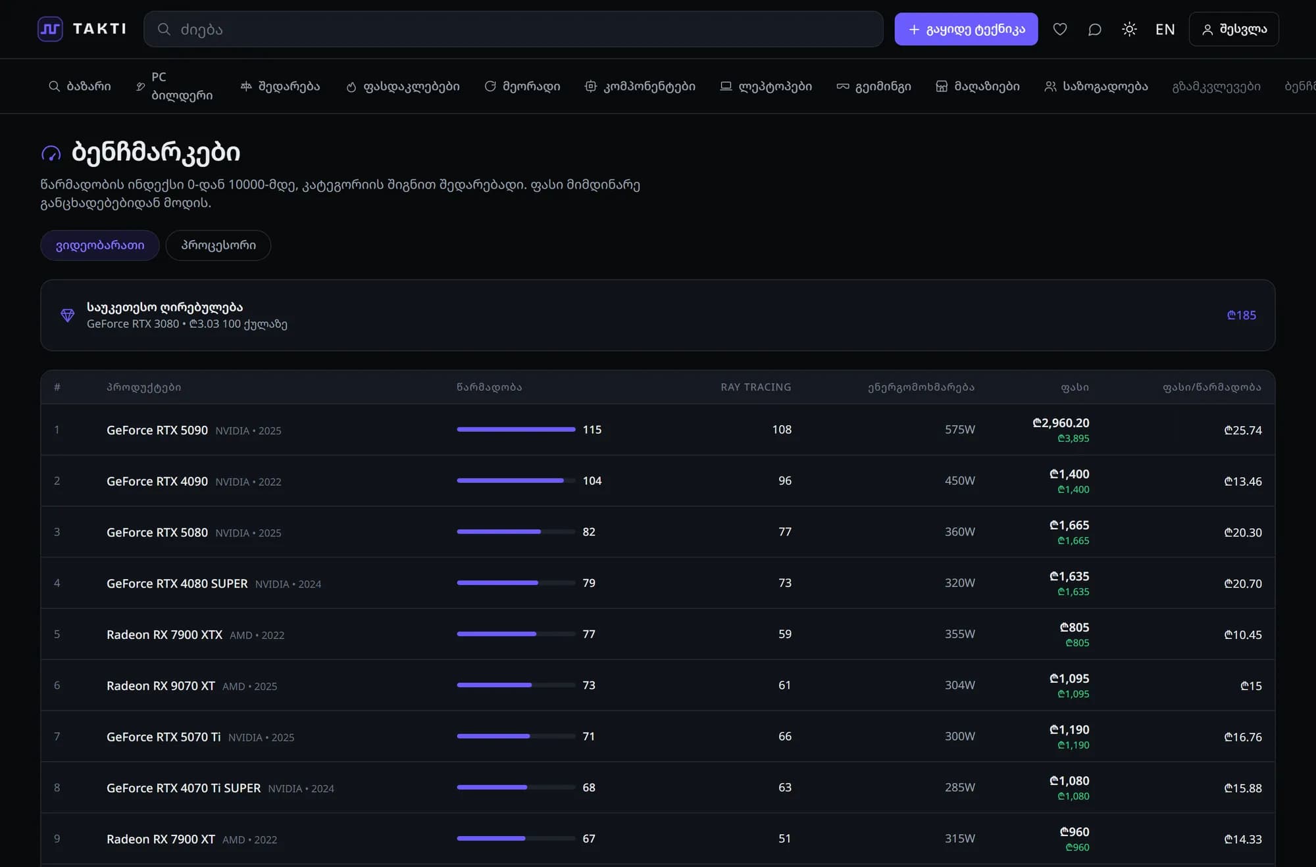Sort by ფასი/წარმადობა column header
Screen dimensions: 1316x867
click(x=1212, y=387)
